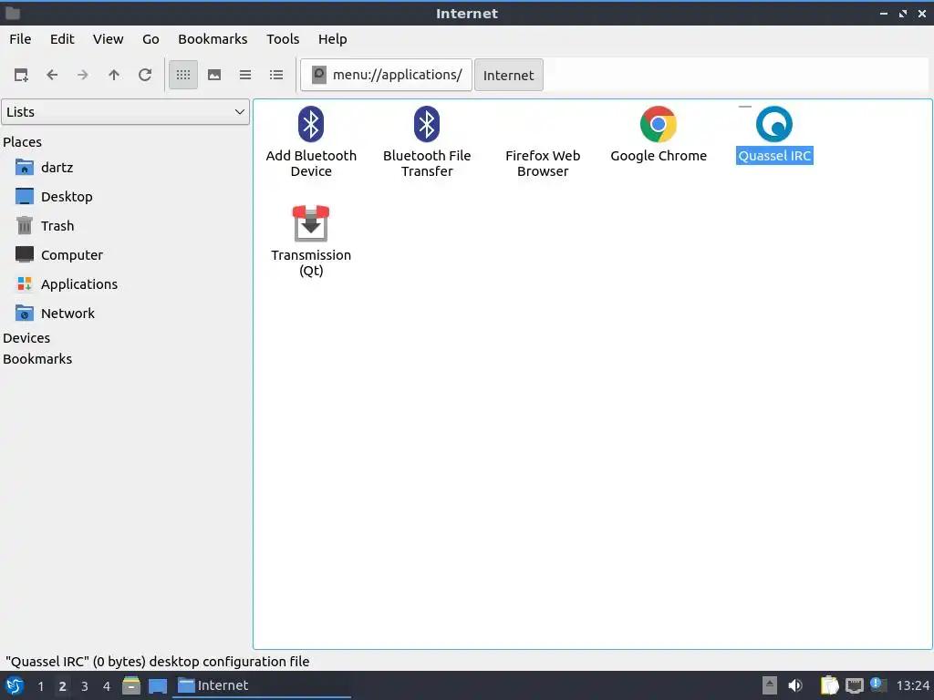The width and height of the screenshot is (934, 700).
Task: Minimize the Internet window
Action: [x=884, y=13]
